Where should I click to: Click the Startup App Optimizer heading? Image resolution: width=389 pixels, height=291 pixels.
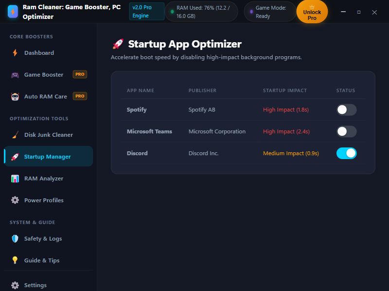[185, 44]
